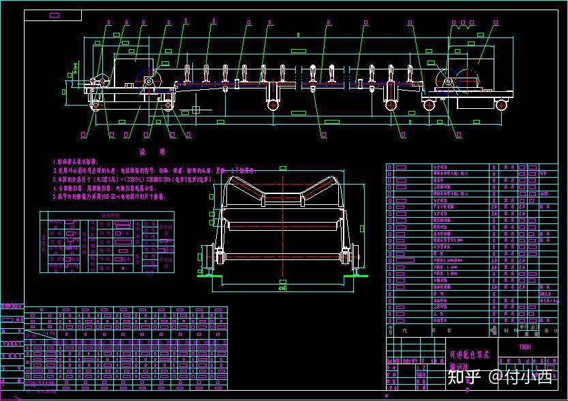Click the 知乎 @付小西 watermark
The width and height of the screenshot is (568, 401).
click(500, 377)
